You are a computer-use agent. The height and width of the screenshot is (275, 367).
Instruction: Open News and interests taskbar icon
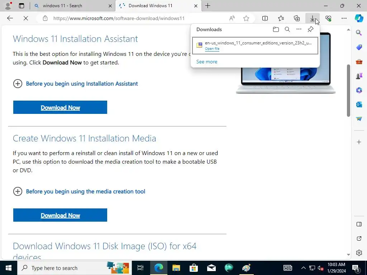288,268
